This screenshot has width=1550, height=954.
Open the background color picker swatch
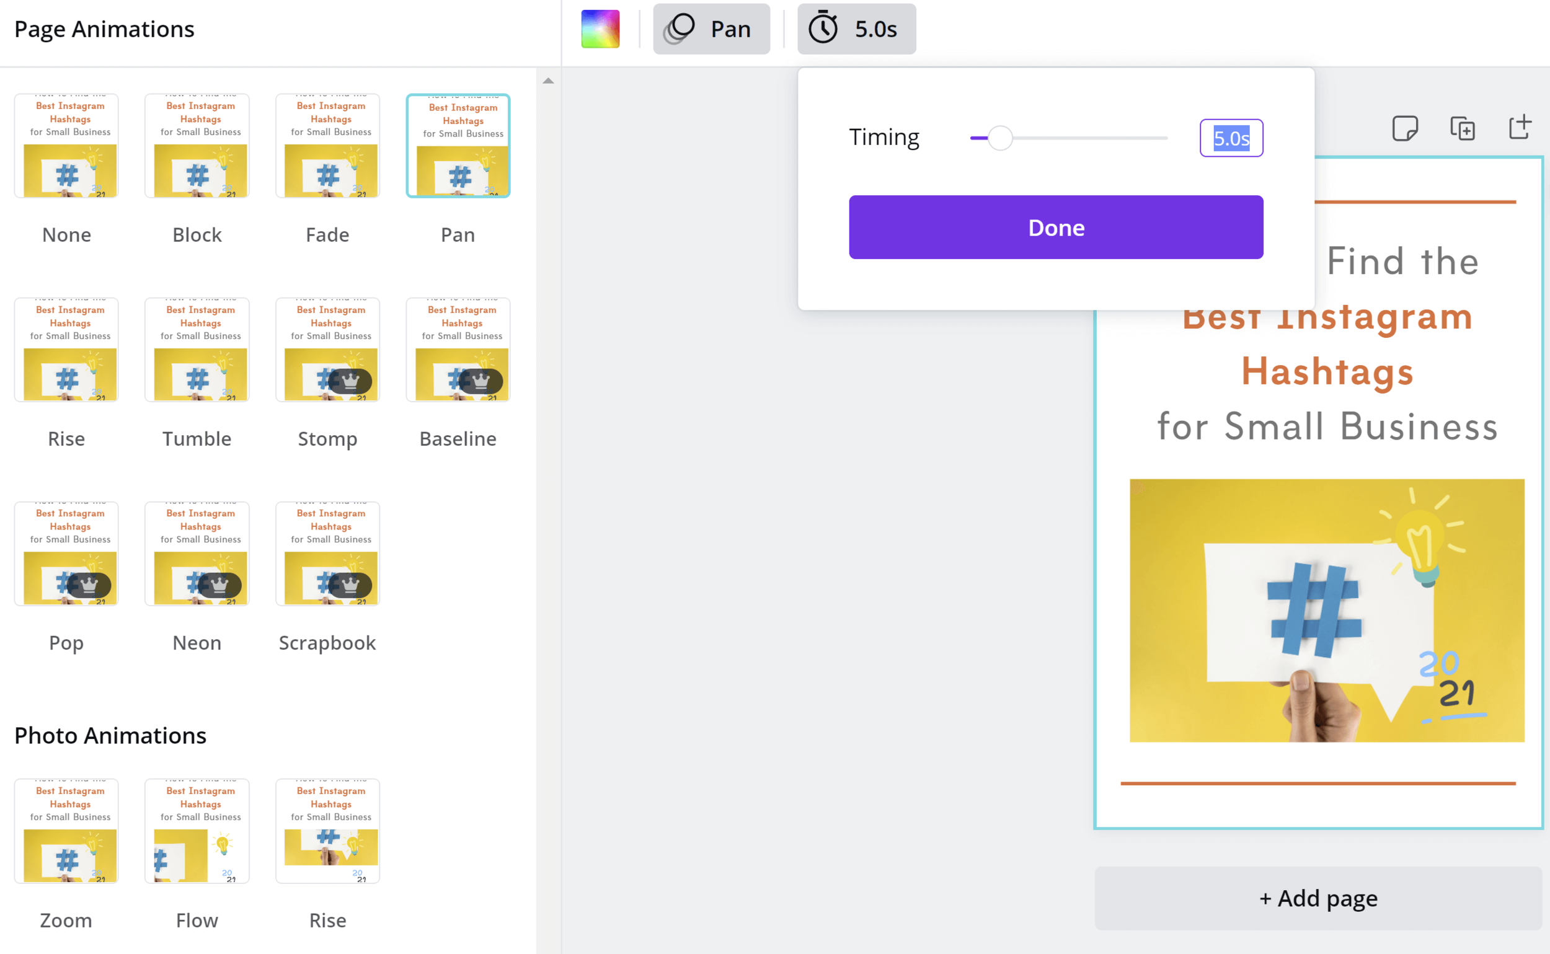600,29
